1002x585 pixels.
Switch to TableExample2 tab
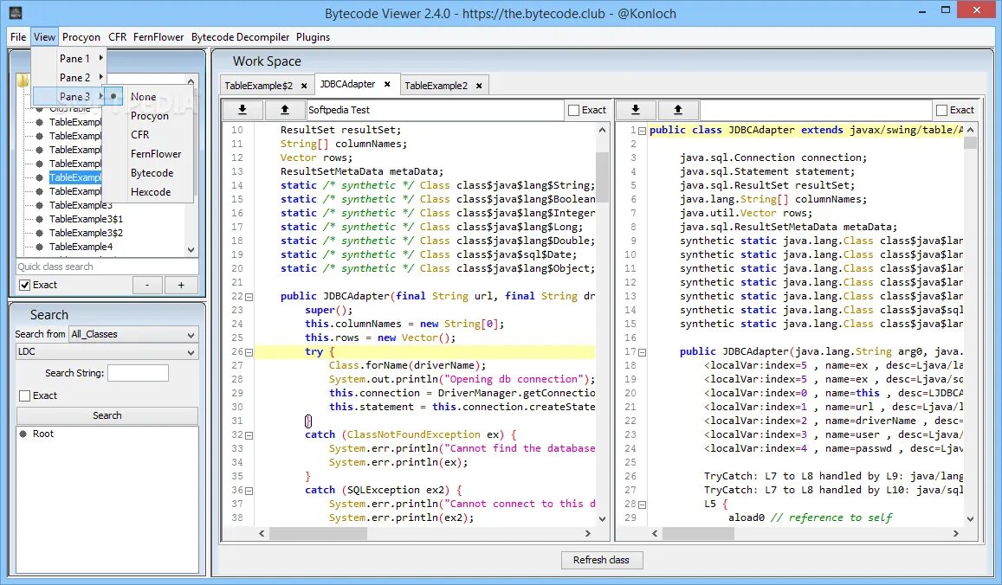tap(436, 86)
